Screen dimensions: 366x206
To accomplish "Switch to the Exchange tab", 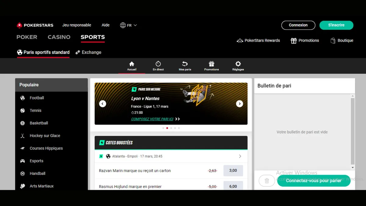I will (x=88, y=52).
